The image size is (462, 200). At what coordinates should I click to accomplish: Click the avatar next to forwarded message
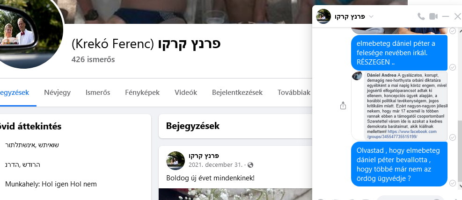[x=357, y=76]
